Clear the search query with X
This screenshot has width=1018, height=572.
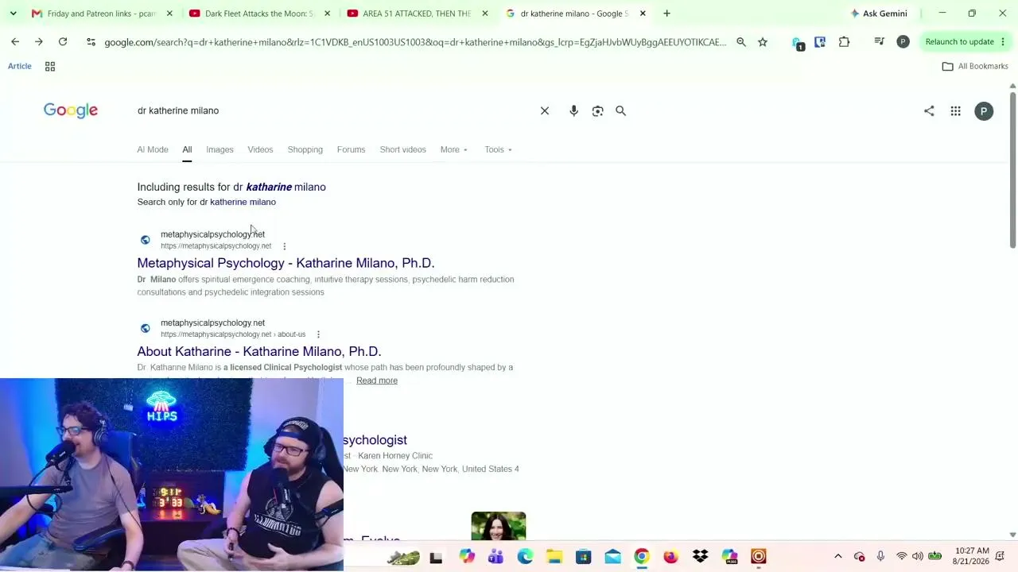tap(545, 111)
